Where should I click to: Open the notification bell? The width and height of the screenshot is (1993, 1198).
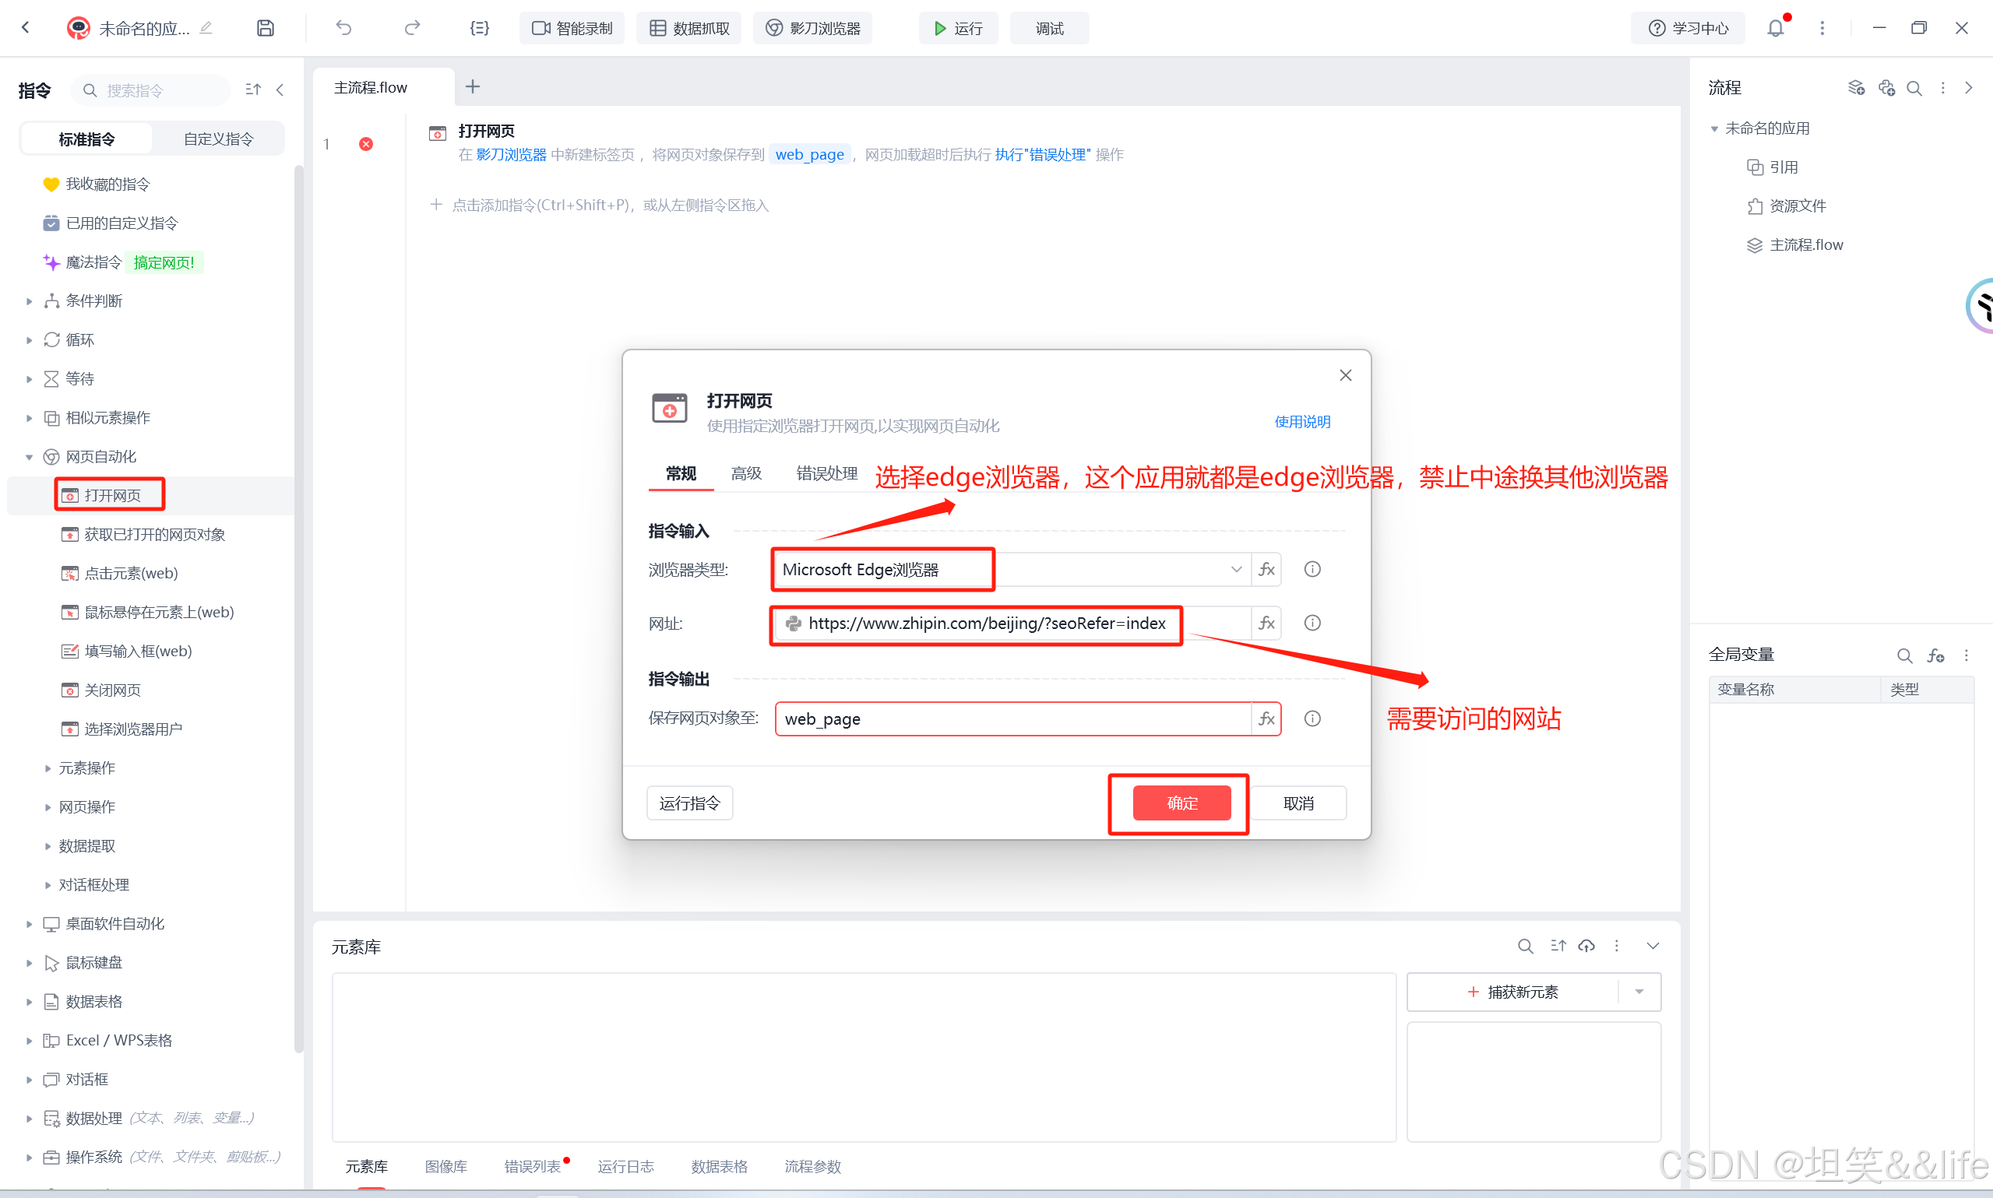coord(1775,28)
